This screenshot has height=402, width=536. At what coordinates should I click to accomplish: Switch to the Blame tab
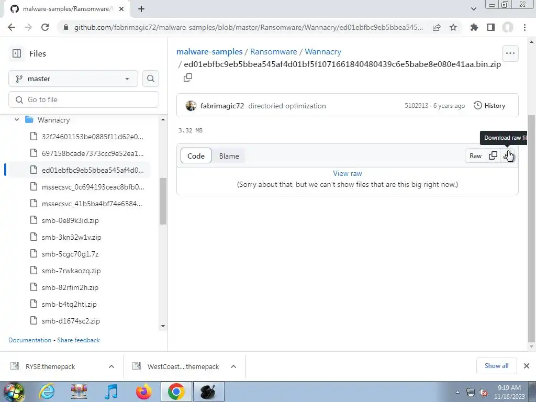(x=229, y=156)
